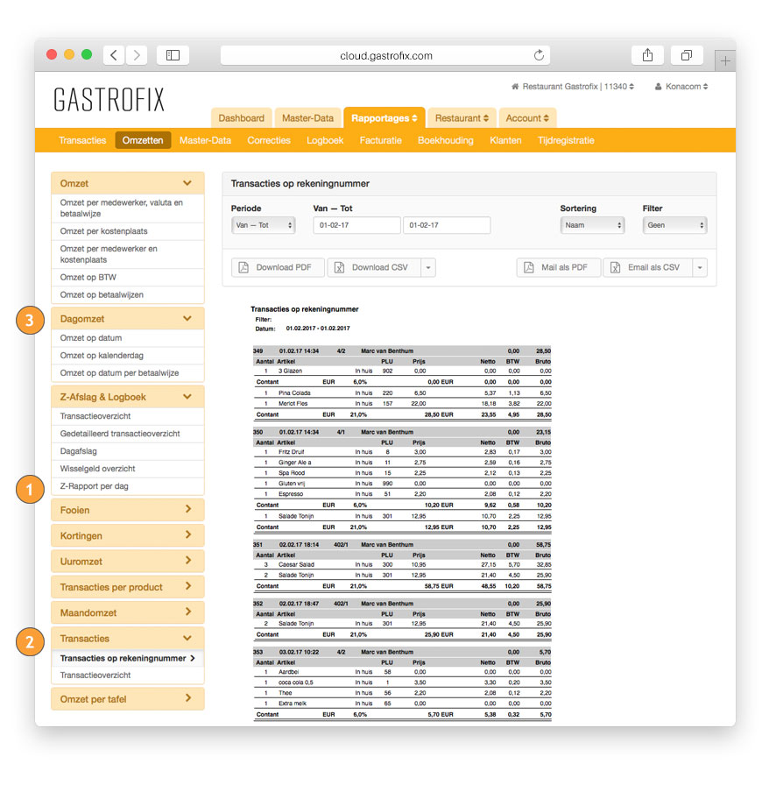Click the start date field in Van — Tot
The height and width of the screenshot is (785, 769).
[356, 225]
